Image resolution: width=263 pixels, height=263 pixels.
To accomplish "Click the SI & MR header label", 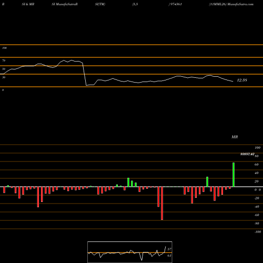I will (x=28, y=4).
